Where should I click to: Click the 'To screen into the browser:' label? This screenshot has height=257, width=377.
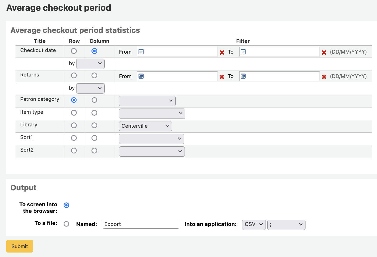click(x=38, y=208)
